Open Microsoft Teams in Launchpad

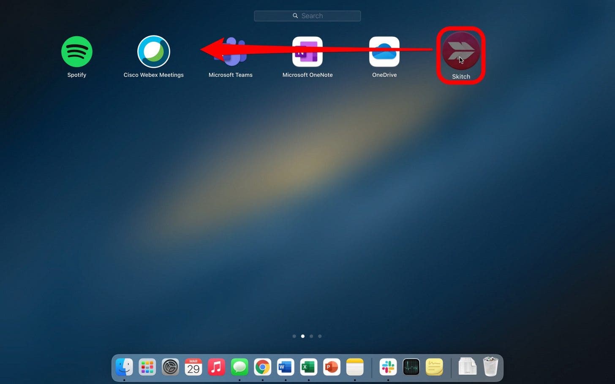point(231,51)
